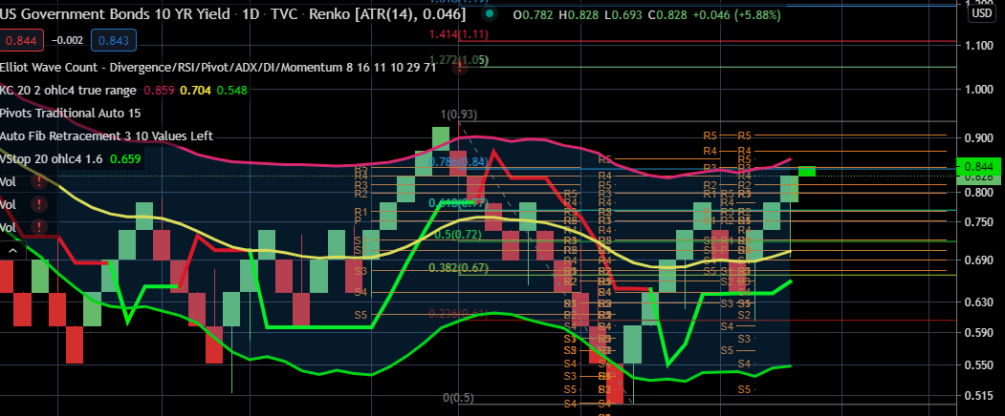Click the 0.515 price scale label
1005x416 pixels.
977,396
